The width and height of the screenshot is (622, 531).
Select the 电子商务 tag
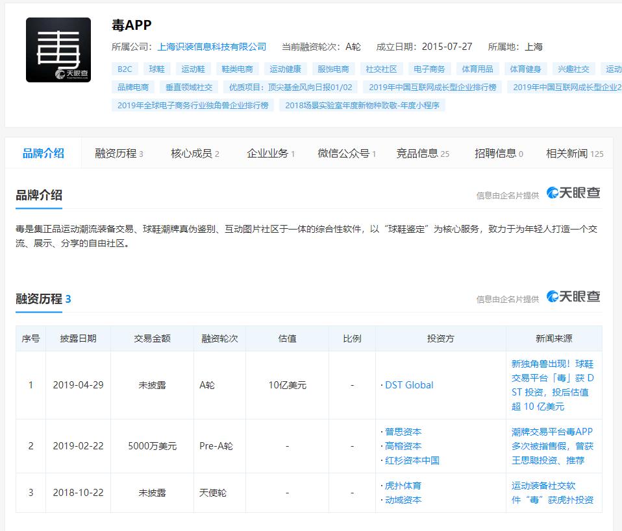[428, 68]
